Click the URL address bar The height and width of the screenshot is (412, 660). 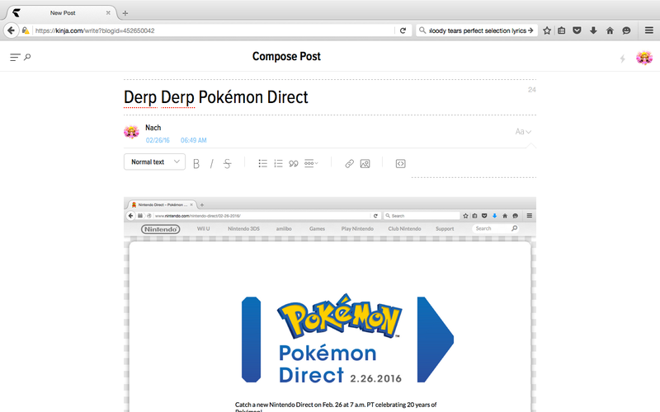click(x=213, y=30)
